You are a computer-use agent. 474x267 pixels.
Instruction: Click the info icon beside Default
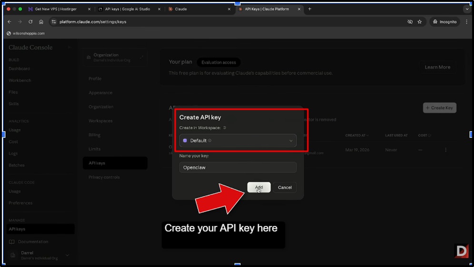pyautogui.click(x=210, y=141)
